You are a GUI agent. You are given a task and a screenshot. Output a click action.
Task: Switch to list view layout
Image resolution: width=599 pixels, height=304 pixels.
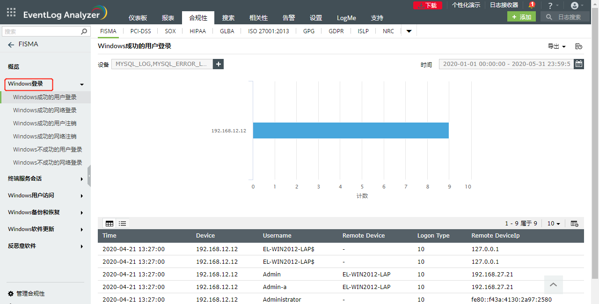tap(123, 224)
